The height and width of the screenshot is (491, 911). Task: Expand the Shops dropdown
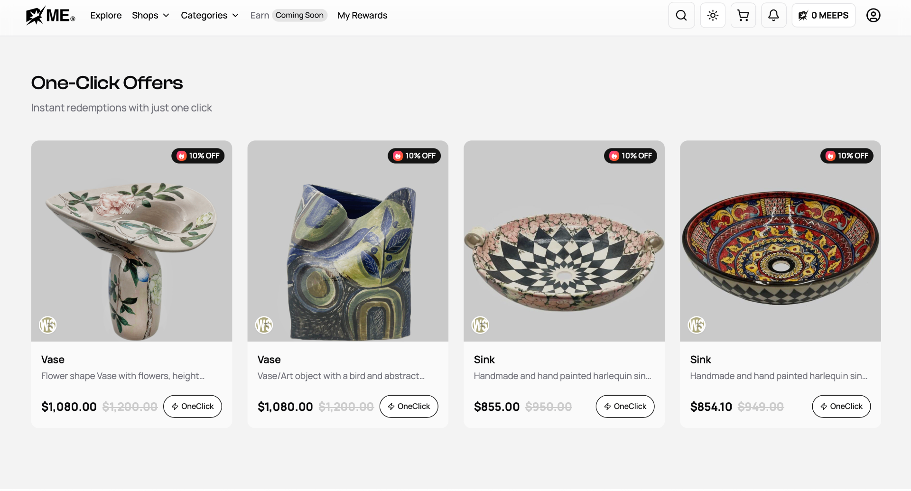coord(150,15)
